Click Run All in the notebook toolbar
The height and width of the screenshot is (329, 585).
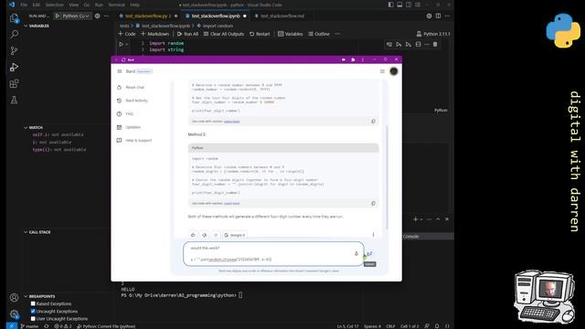(187, 34)
